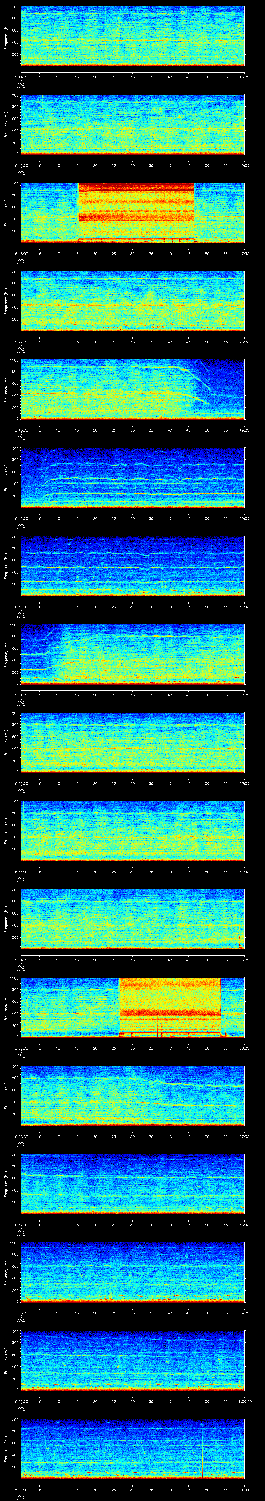Open the spectrogram panel starting at 5:58:00

(132, 1272)
